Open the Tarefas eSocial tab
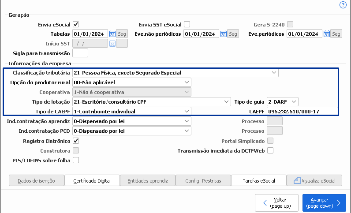The width and height of the screenshot is (351, 213). tap(258, 181)
